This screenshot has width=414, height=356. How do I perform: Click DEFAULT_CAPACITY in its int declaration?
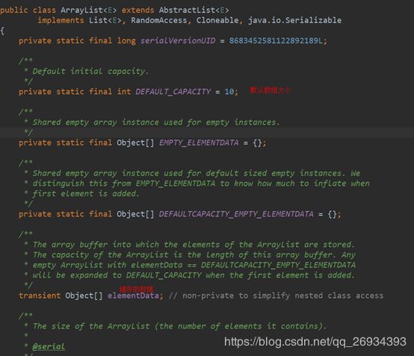pos(173,92)
